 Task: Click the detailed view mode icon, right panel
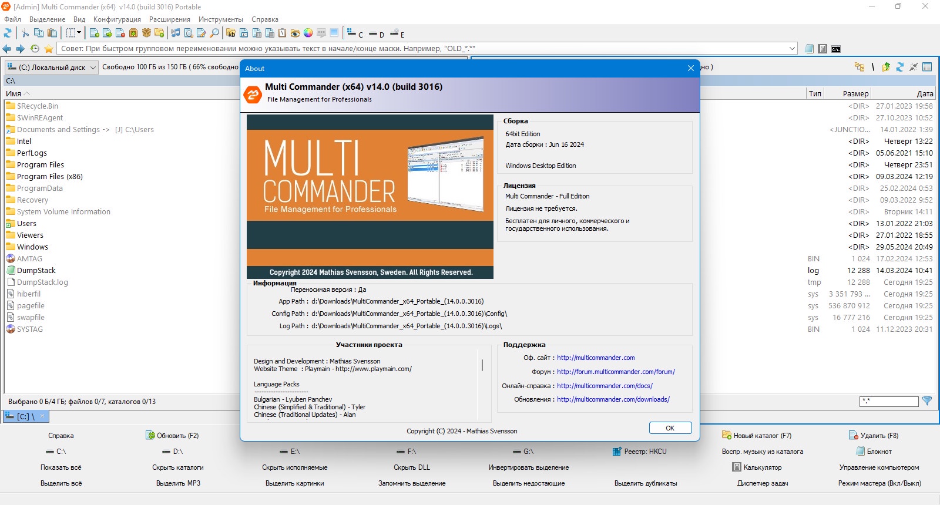click(928, 67)
